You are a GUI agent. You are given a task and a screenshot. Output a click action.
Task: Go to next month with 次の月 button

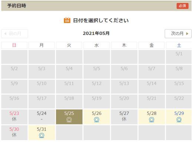[x=178, y=33]
